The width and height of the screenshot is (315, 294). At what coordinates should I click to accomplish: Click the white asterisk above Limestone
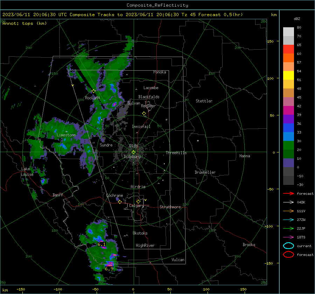click(x=66, y=132)
